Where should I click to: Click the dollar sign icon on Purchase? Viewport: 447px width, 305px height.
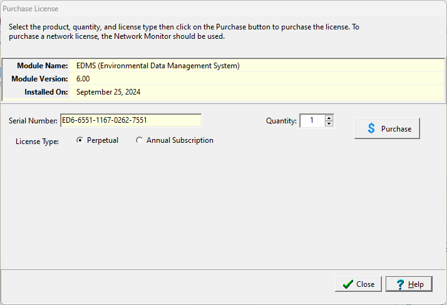click(371, 128)
